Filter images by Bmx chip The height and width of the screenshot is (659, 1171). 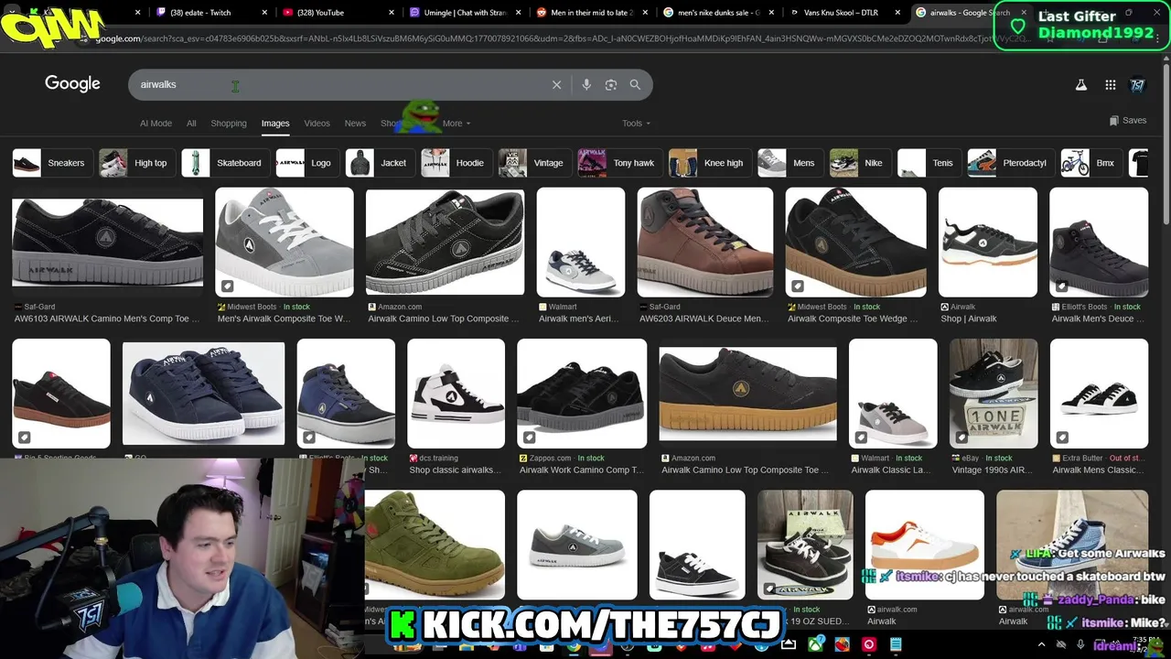(1091, 163)
